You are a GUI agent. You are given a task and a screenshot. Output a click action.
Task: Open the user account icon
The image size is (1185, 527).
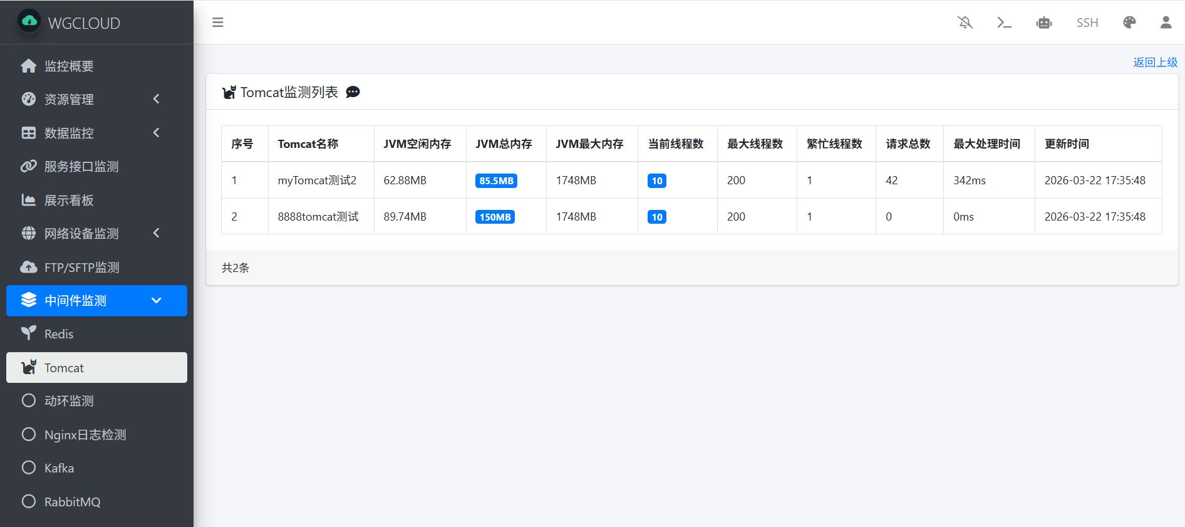point(1166,23)
